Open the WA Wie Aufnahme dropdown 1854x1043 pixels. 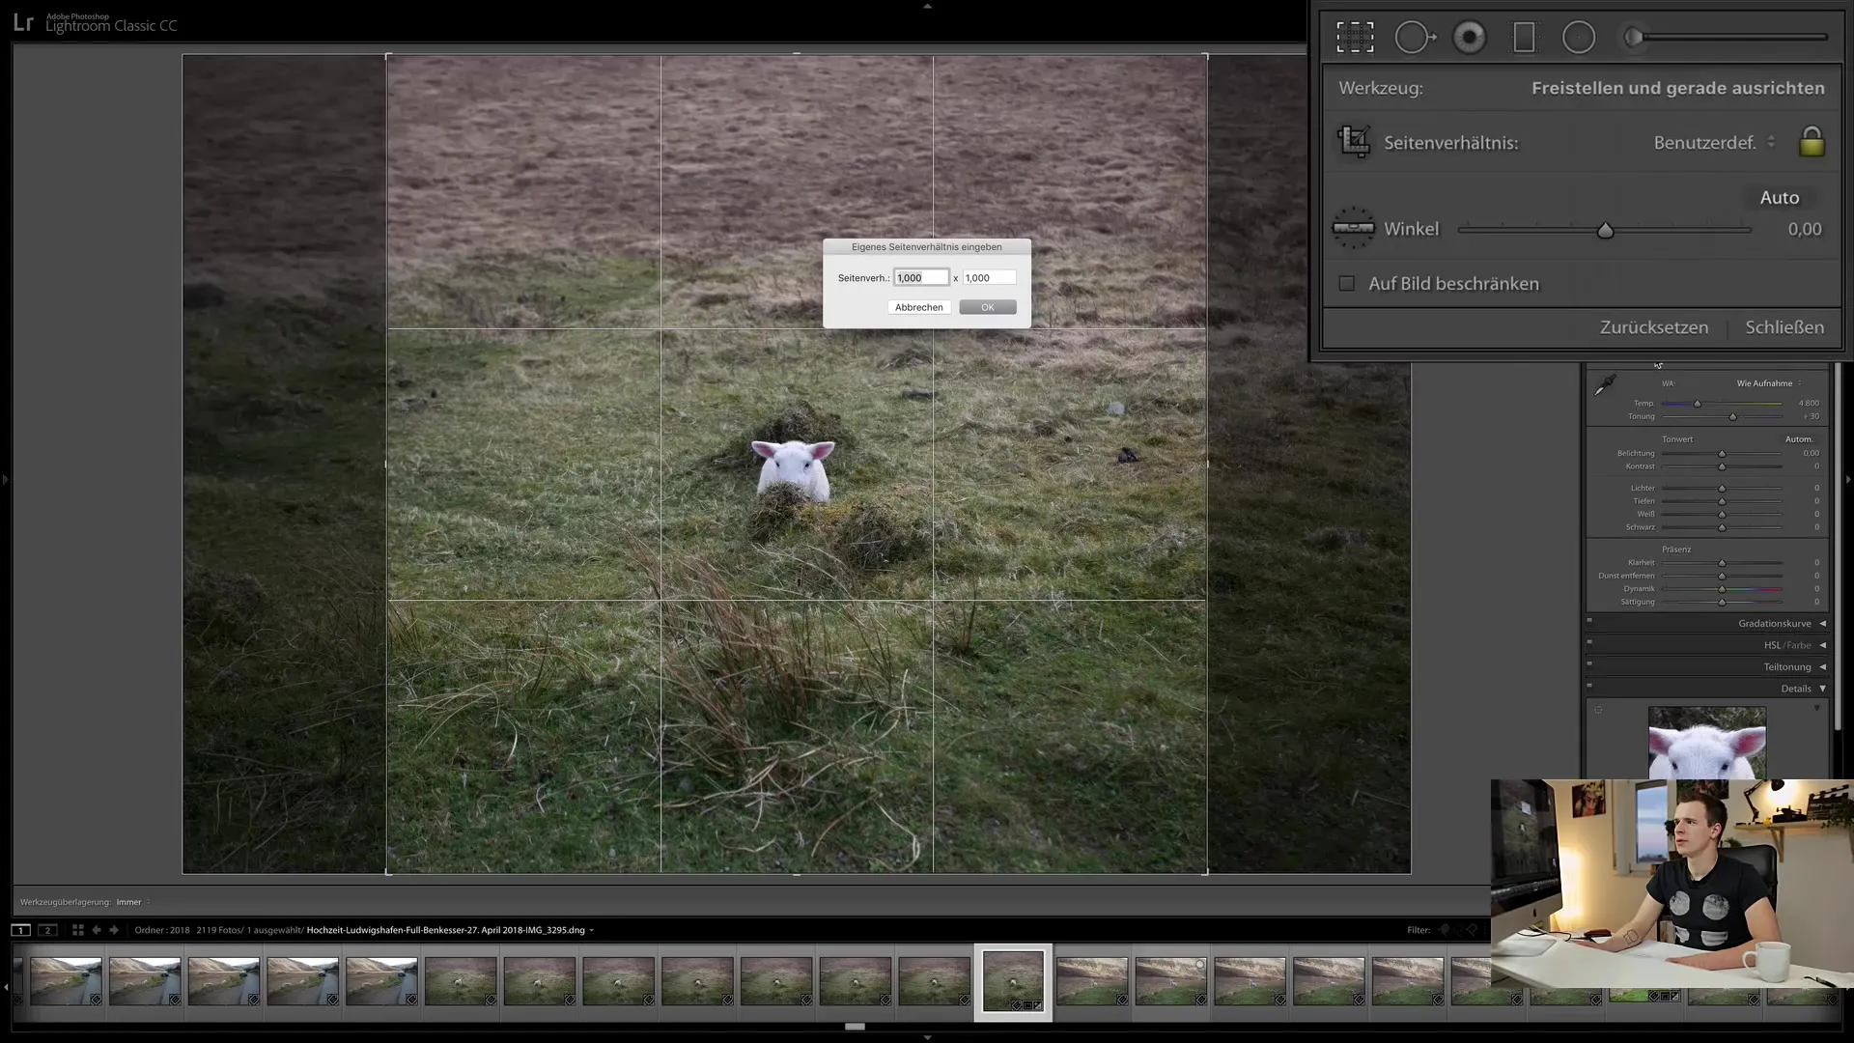[1768, 383]
